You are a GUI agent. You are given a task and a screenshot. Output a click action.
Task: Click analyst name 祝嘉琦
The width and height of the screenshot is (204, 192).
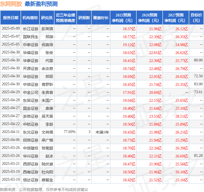click(47, 45)
